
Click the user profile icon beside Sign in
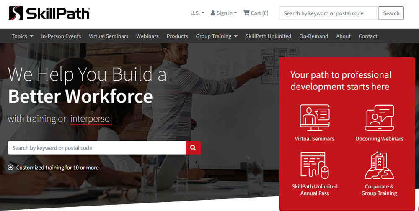(x=213, y=13)
